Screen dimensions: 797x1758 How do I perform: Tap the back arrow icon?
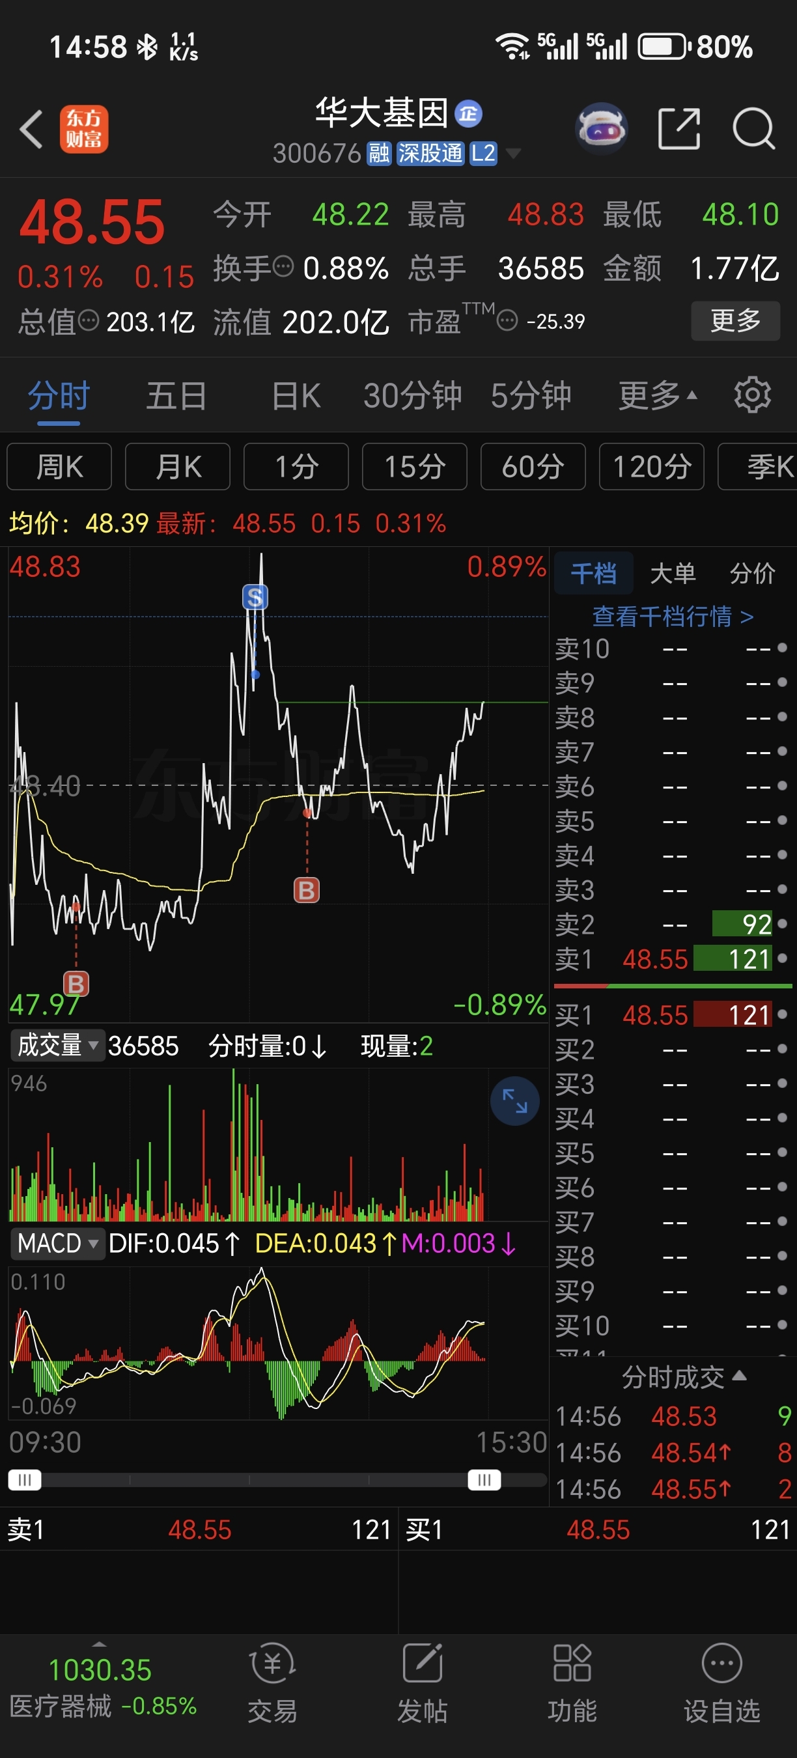[x=31, y=128]
